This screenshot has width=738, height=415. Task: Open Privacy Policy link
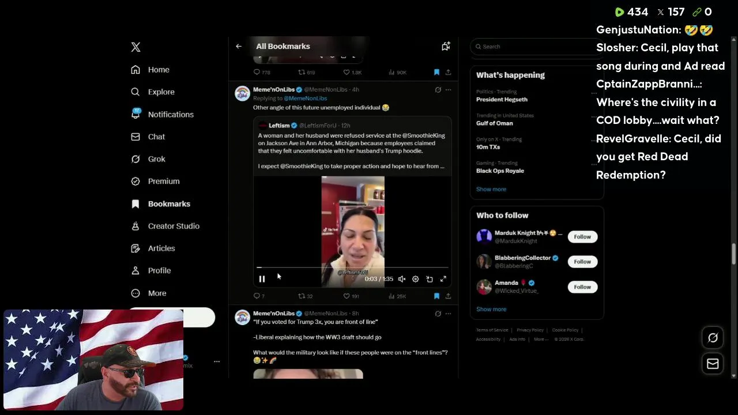tap(530, 330)
